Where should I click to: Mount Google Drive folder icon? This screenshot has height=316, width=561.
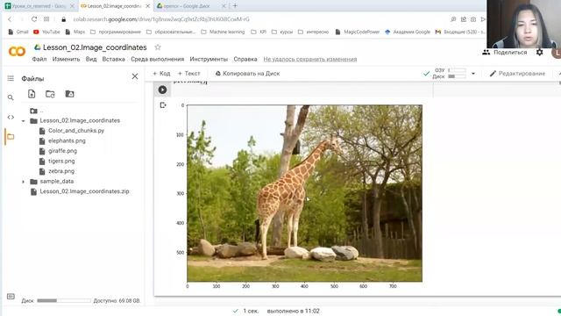[69, 94]
